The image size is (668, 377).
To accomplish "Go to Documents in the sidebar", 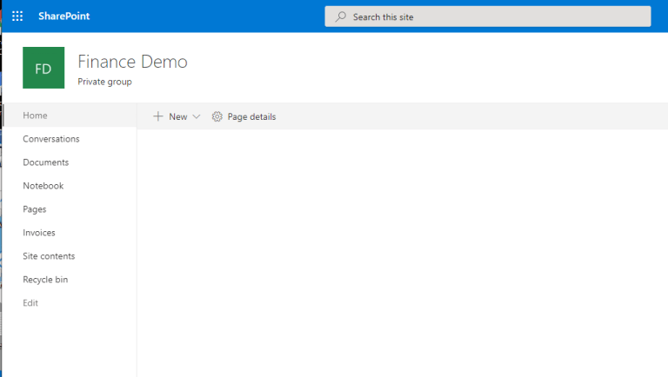I will click(x=46, y=162).
